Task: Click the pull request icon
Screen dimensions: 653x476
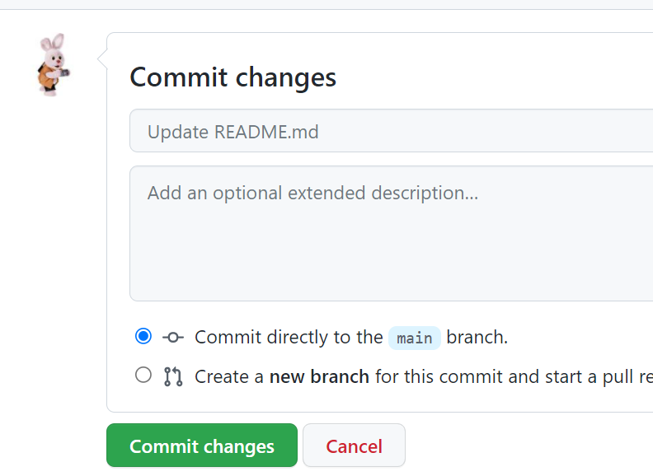Action: 173,376
